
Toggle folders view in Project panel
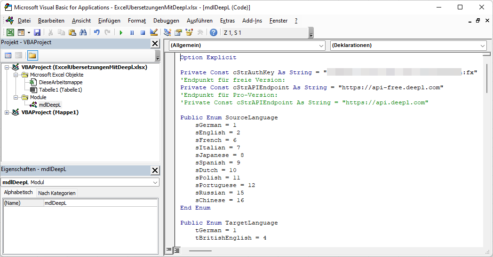pos(32,55)
